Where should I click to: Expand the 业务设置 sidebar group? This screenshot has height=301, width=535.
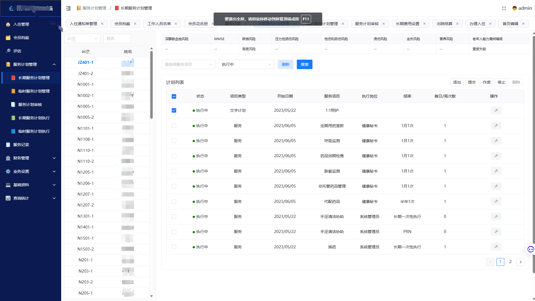54,171
